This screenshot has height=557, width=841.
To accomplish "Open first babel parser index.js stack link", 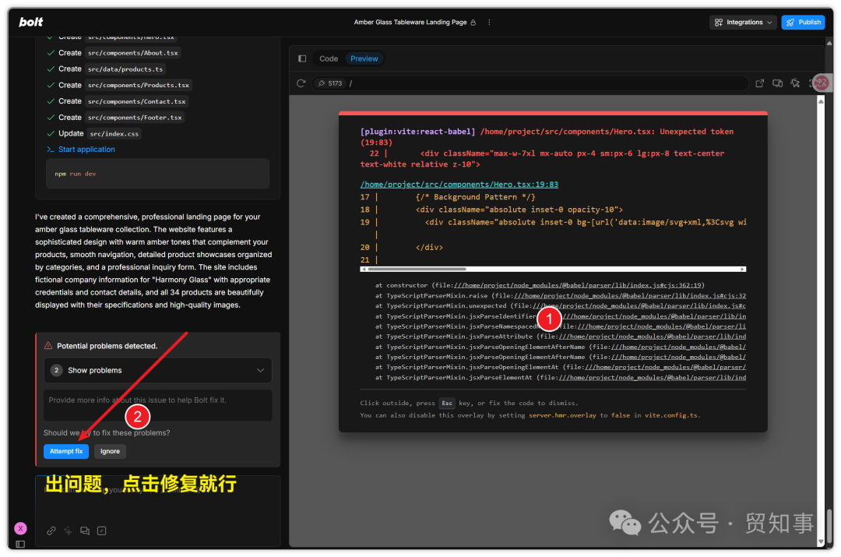I will 578,285.
